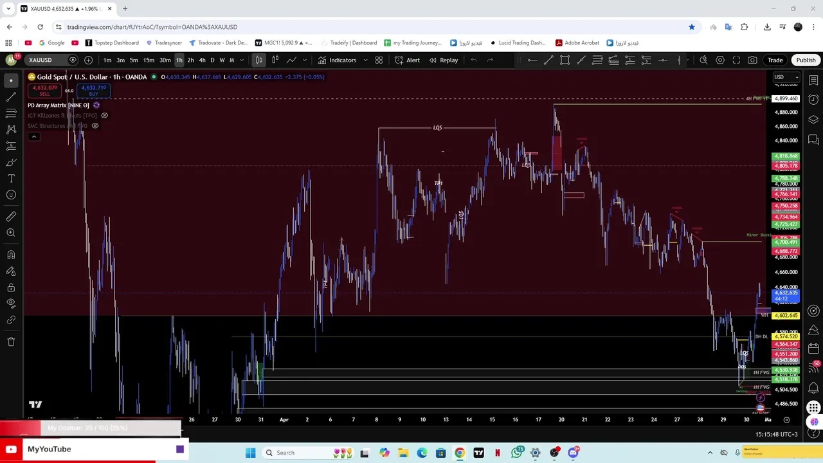Open the quick search icon
Screen dimensions: 823x463
click(x=703, y=60)
